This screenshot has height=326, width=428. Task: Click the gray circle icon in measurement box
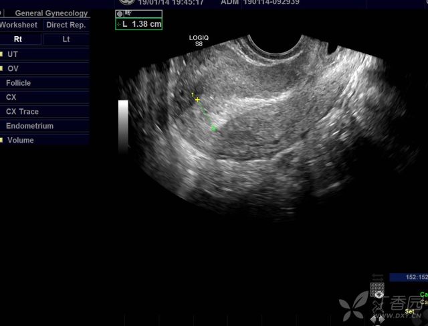point(120,14)
